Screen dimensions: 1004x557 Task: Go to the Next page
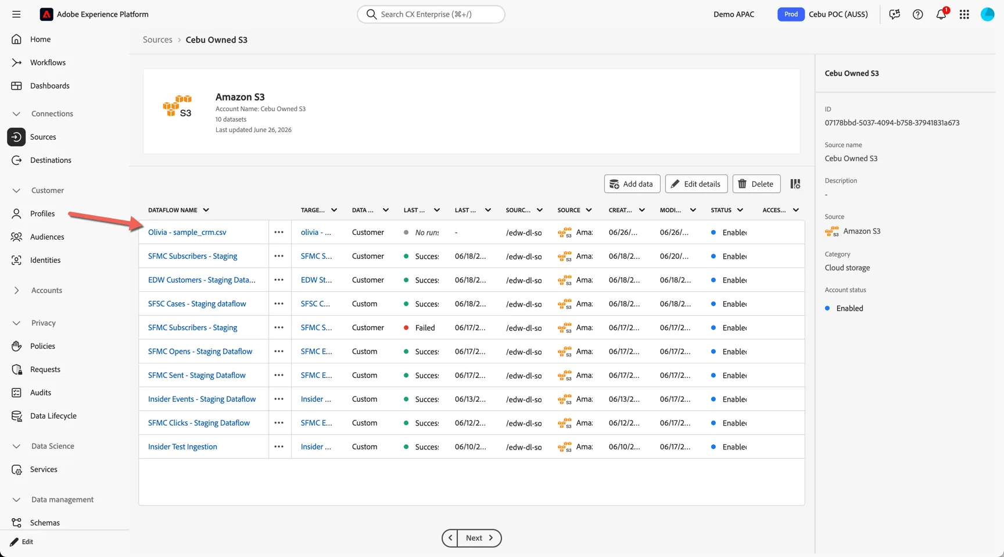click(x=479, y=538)
